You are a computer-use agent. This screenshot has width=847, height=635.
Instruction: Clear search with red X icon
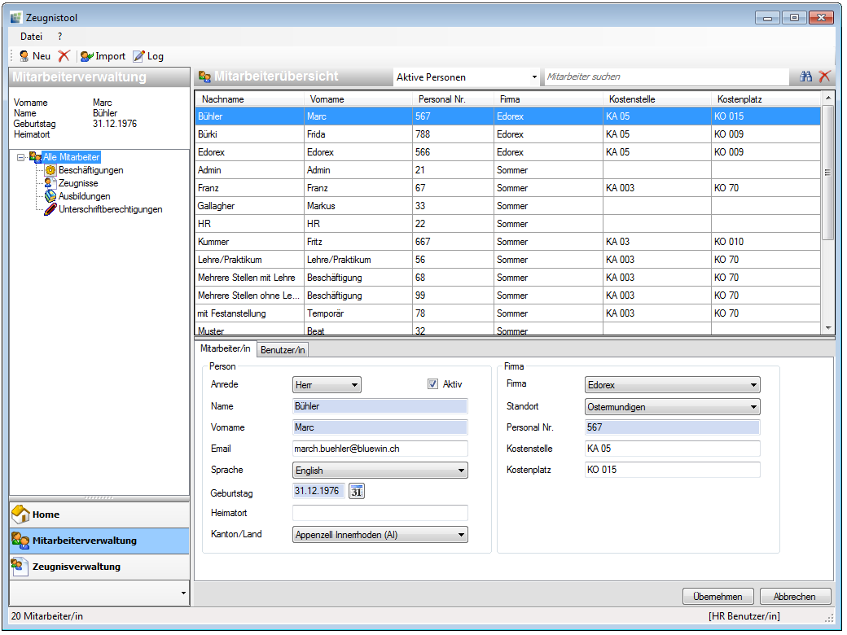(824, 77)
